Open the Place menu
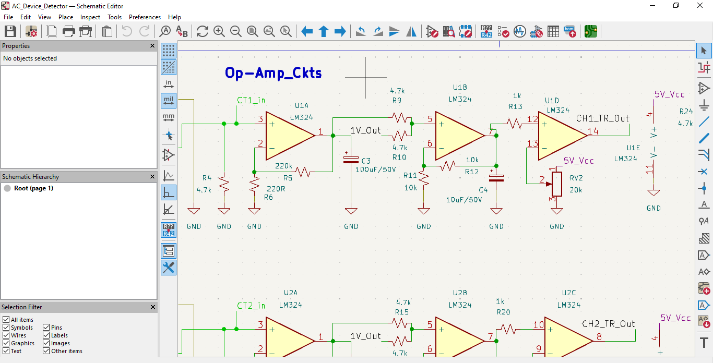 (66, 17)
